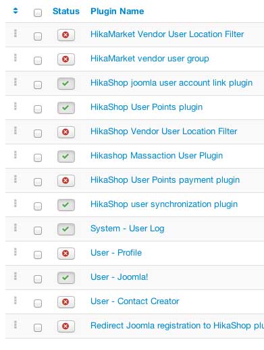Image resolution: width=264 pixels, height=350 pixels.
Task: Open the User - Joomla! plugin
Action: pos(120,277)
